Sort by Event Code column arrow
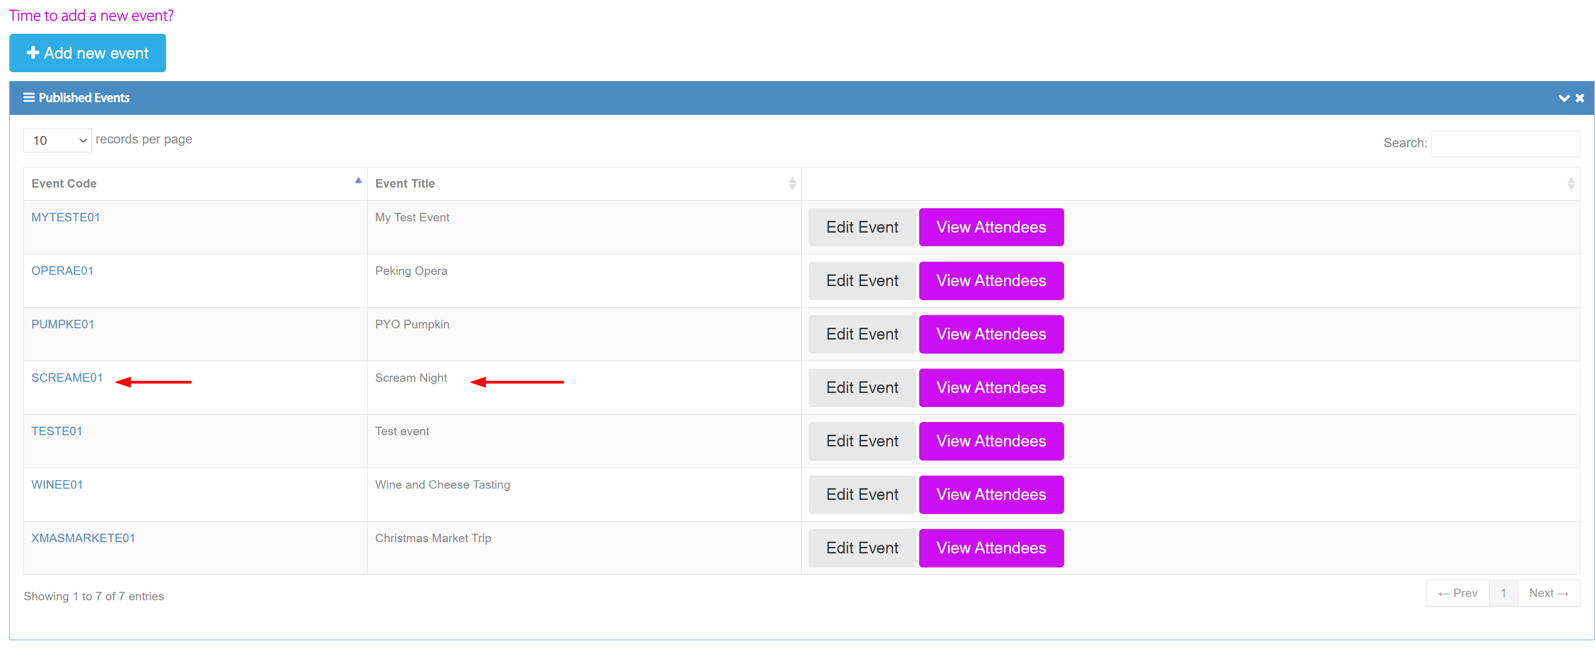This screenshot has width=1595, height=665. click(x=358, y=181)
